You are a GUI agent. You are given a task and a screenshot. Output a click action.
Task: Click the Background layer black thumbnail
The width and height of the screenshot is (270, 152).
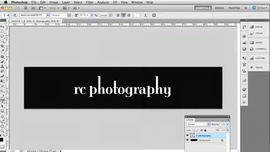click(x=194, y=140)
